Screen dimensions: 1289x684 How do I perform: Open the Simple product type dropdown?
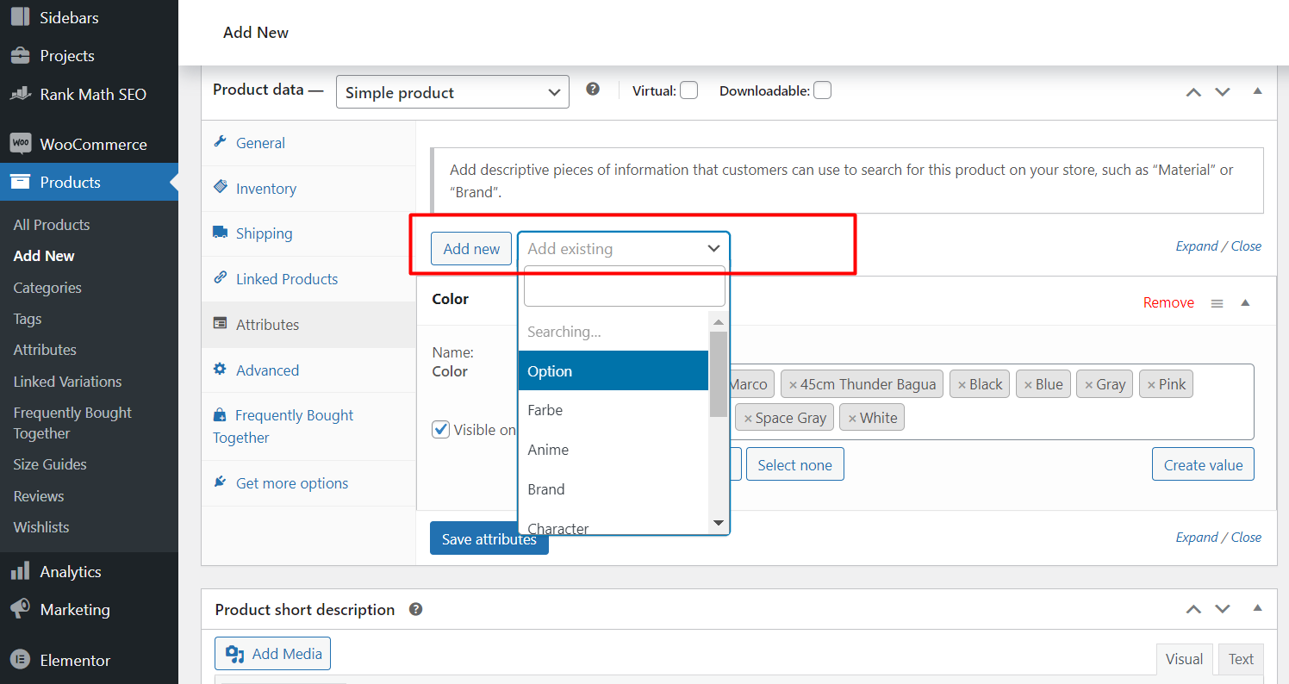point(452,92)
